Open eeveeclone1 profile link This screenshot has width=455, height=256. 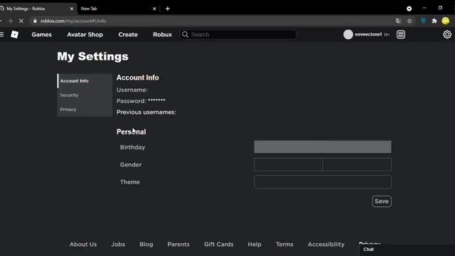368,34
